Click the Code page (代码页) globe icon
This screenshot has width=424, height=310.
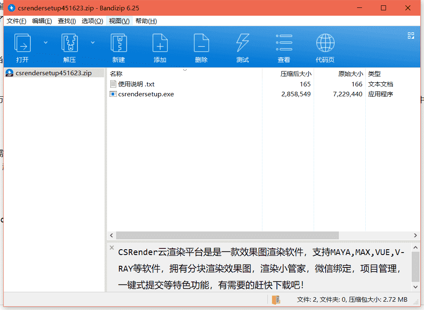(325, 43)
